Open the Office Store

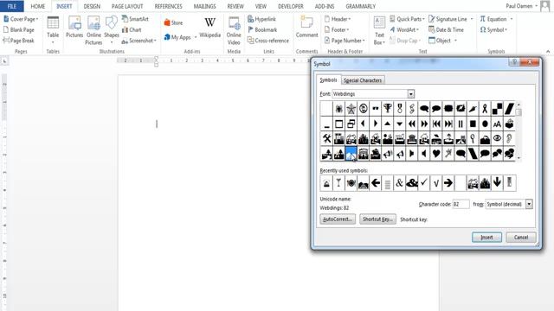(173, 23)
